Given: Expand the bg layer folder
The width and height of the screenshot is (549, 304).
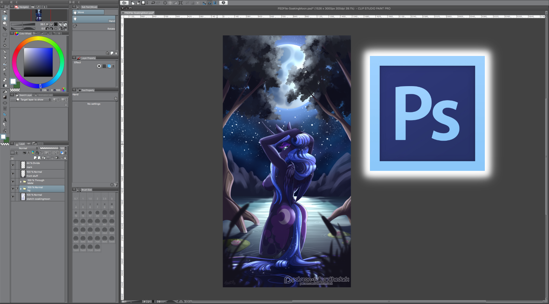Looking at the screenshot, I should click(x=21, y=189).
